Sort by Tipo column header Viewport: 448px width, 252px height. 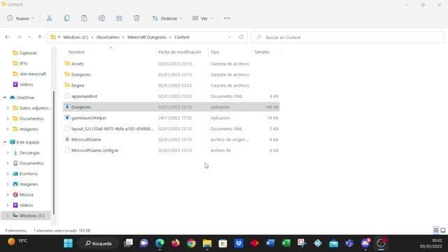tap(215, 52)
